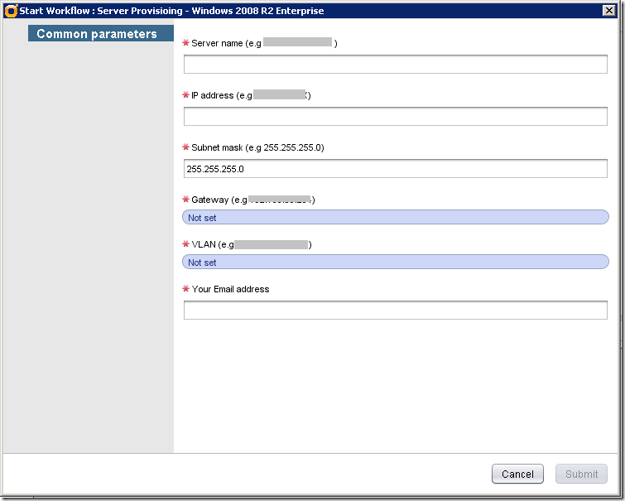Click the Subnet mask label text
Screen dimensions: 625x501
click(257, 147)
